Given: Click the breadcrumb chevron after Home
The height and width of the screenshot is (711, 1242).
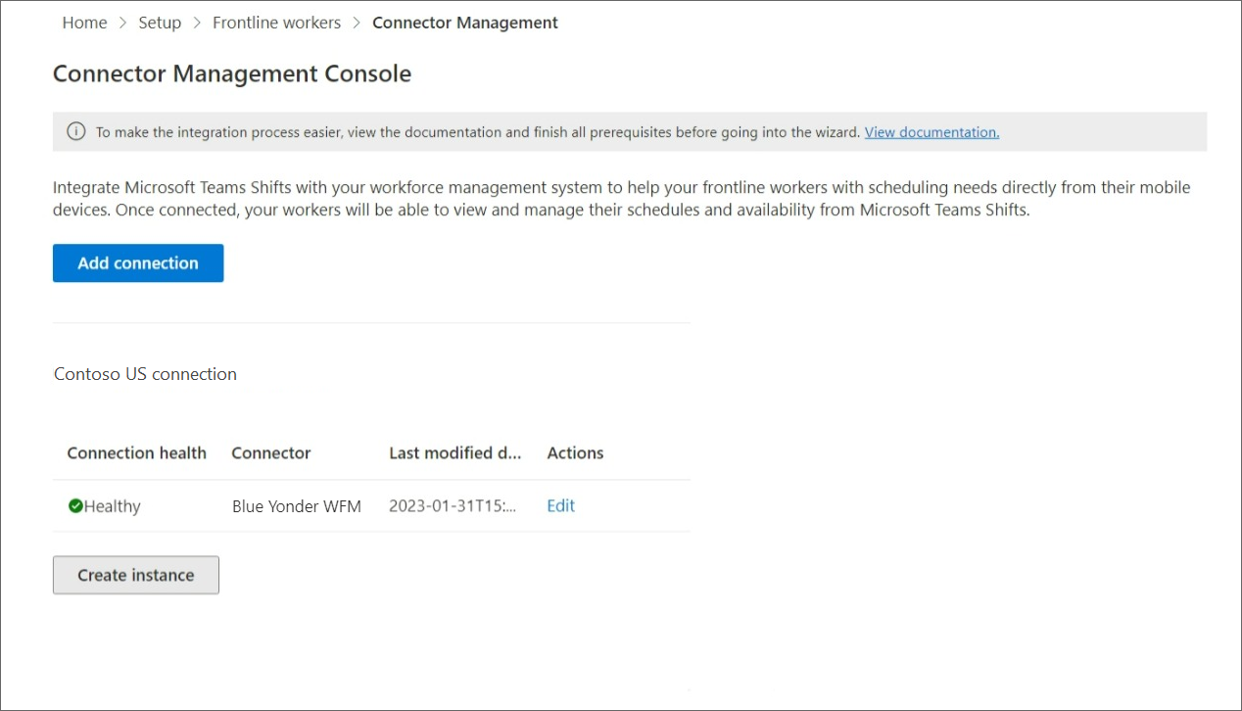Looking at the screenshot, I should tap(123, 23).
